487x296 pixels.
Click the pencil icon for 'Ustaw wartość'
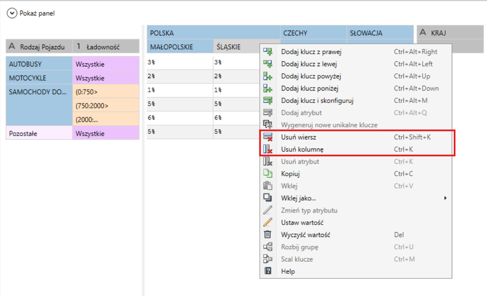pyautogui.click(x=268, y=222)
